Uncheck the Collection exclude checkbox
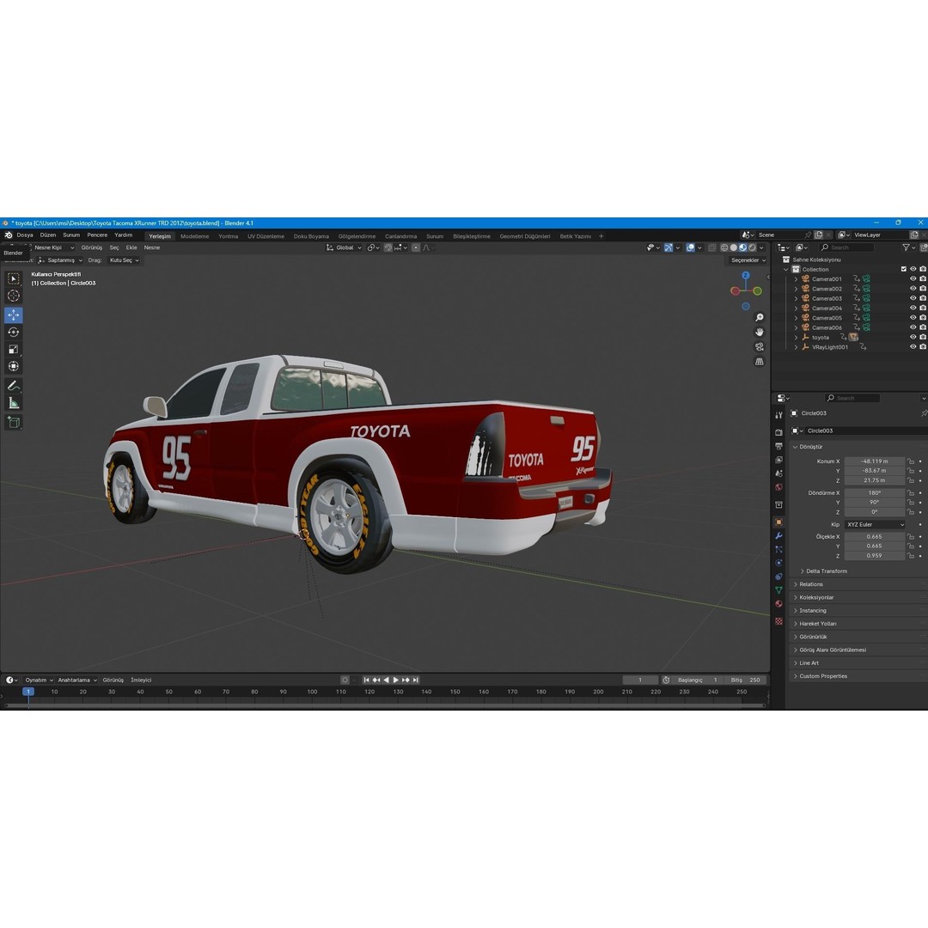Image resolution: width=928 pixels, height=928 pixels. (904, 269)
